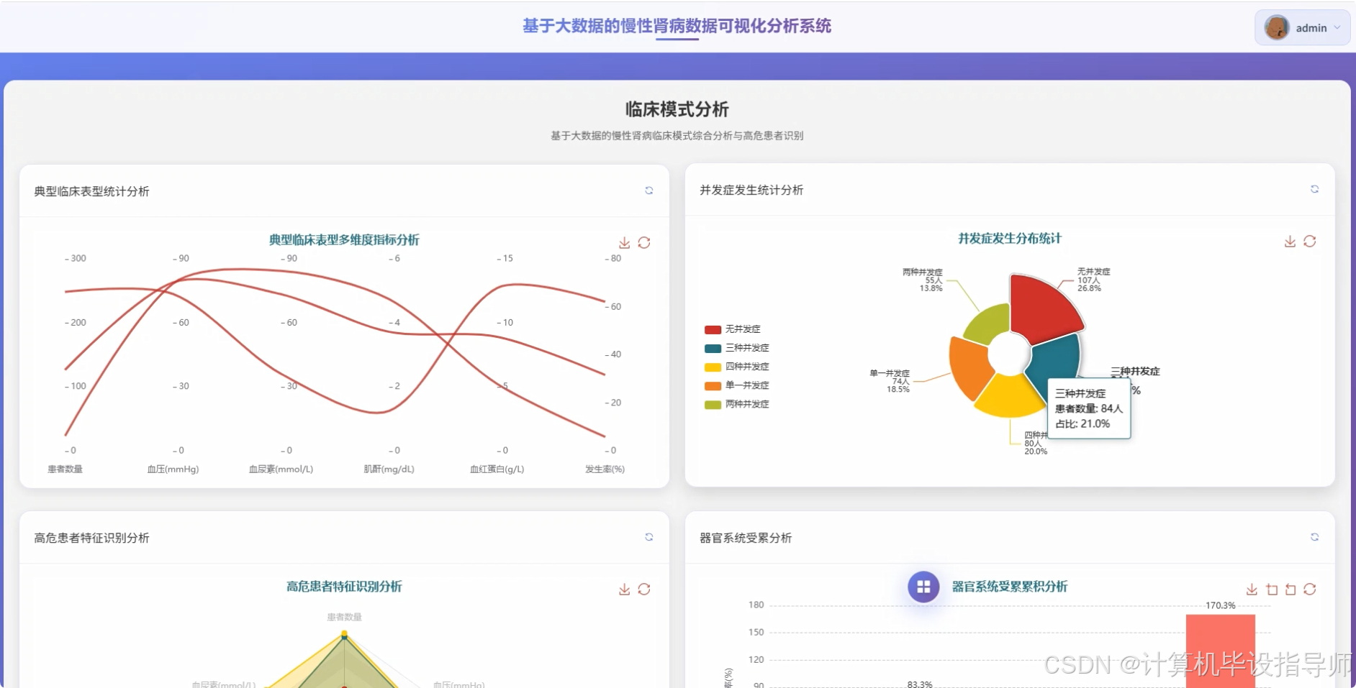Restore the 高危患者特征识别分析 radar chart
The width and height of the screenshot is (1356, 688).
coord(644,590)
